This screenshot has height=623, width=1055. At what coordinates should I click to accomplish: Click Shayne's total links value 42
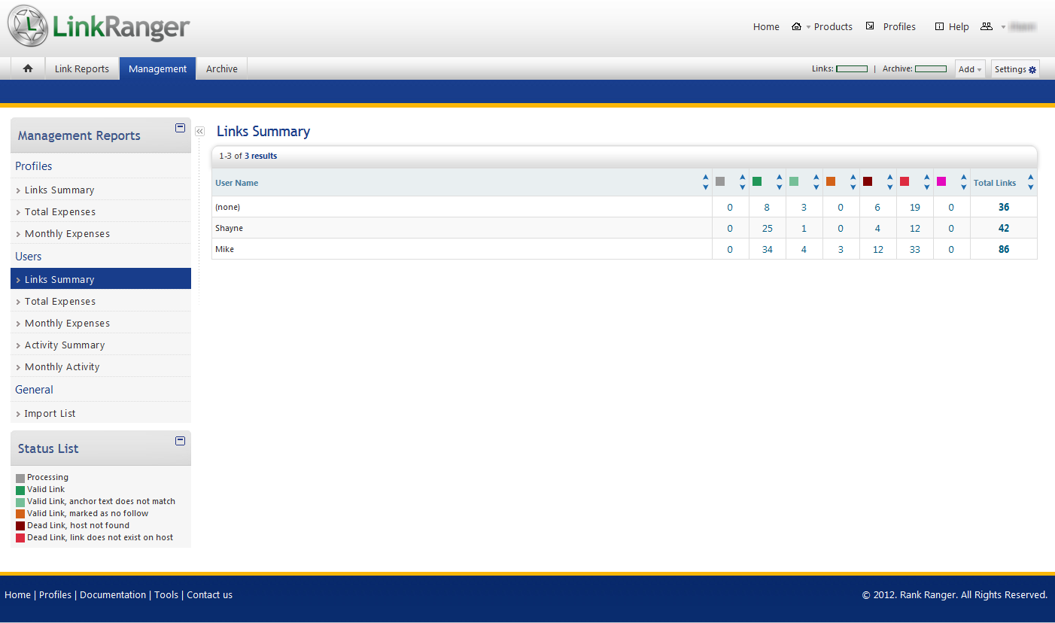[x=1004, y=228]
